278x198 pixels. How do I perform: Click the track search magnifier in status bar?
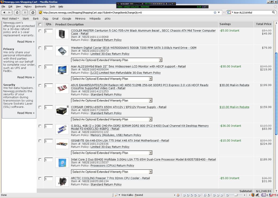pos(116,195)
